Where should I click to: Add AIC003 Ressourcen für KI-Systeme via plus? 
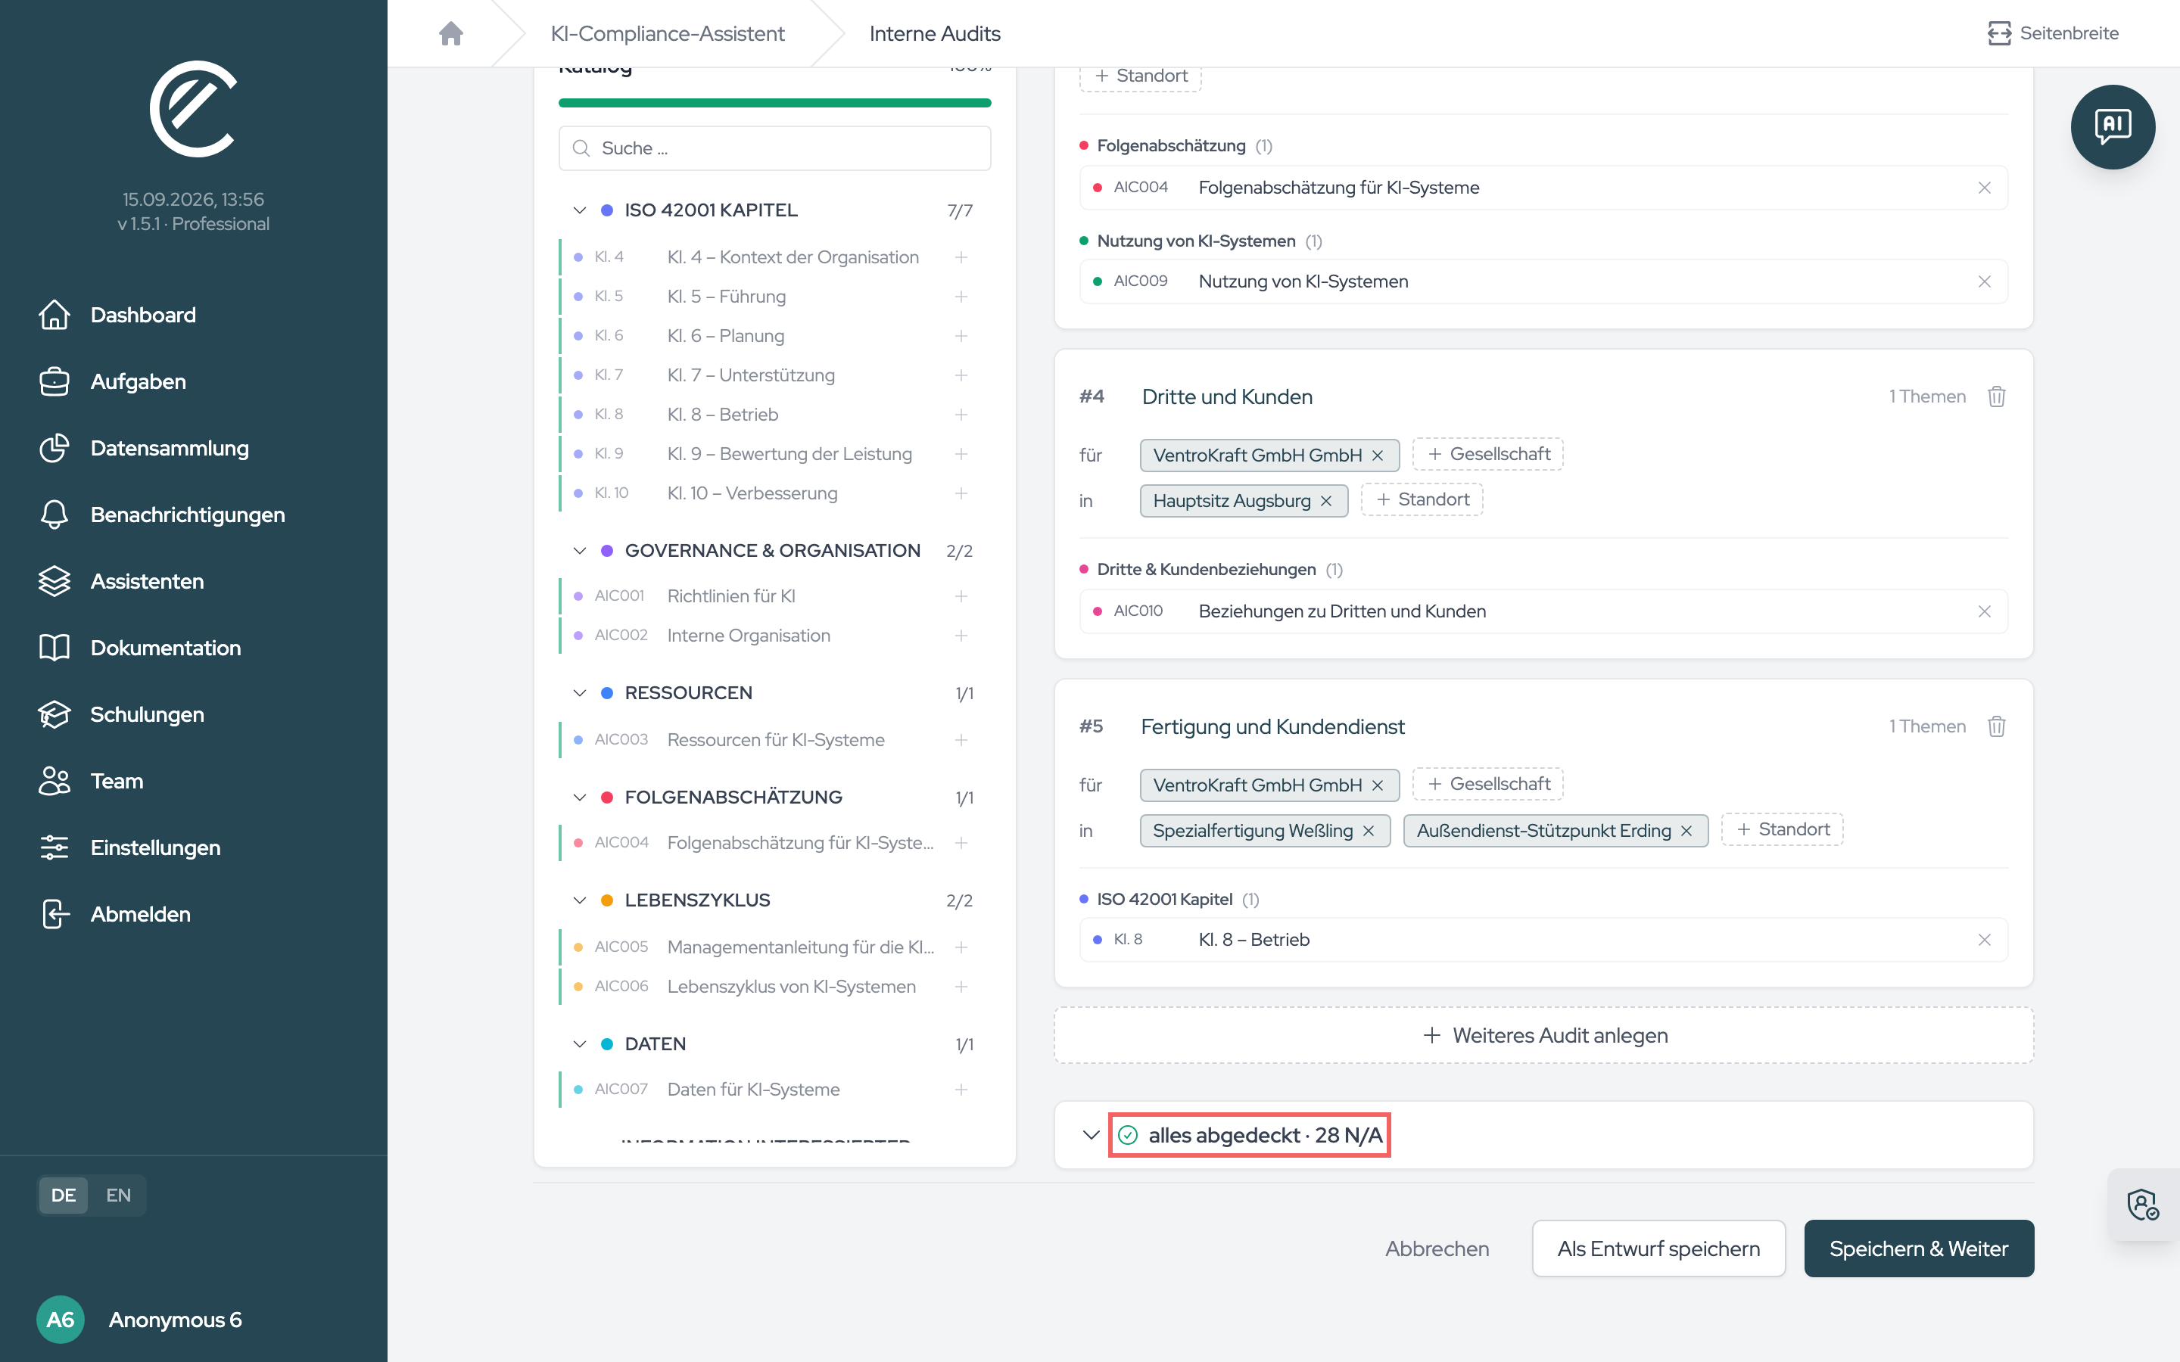point(961,739)
